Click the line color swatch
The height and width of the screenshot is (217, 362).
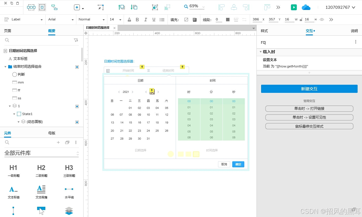click(228, 20)
